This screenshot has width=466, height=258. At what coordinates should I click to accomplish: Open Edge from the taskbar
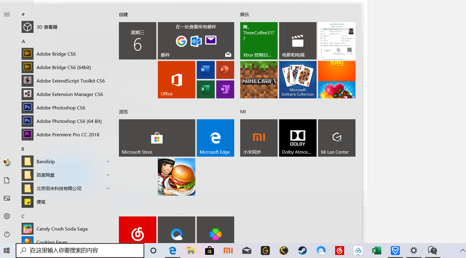coord(173,251)
